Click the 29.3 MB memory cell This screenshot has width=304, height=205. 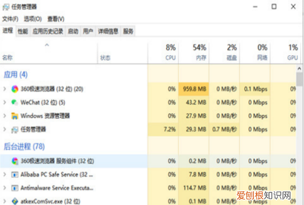point(194,129)
